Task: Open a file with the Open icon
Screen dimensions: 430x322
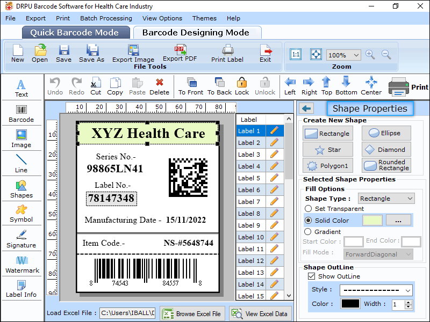Action: (x=40, y=53)
